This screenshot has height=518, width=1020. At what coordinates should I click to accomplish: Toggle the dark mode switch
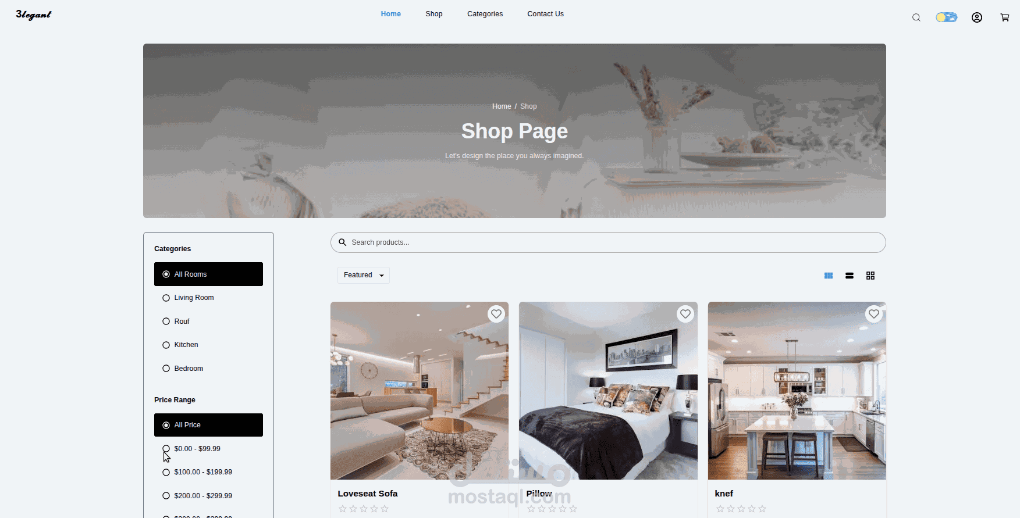point(946,17)
